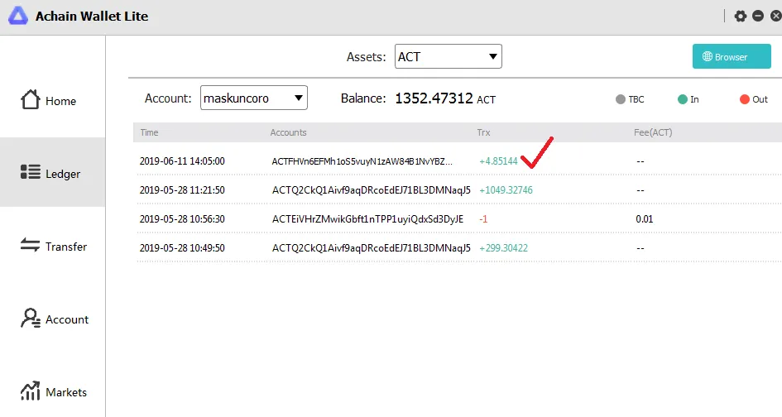
Task: Minimize the Achain Wallet window
Action: click(x=758, y=16)
